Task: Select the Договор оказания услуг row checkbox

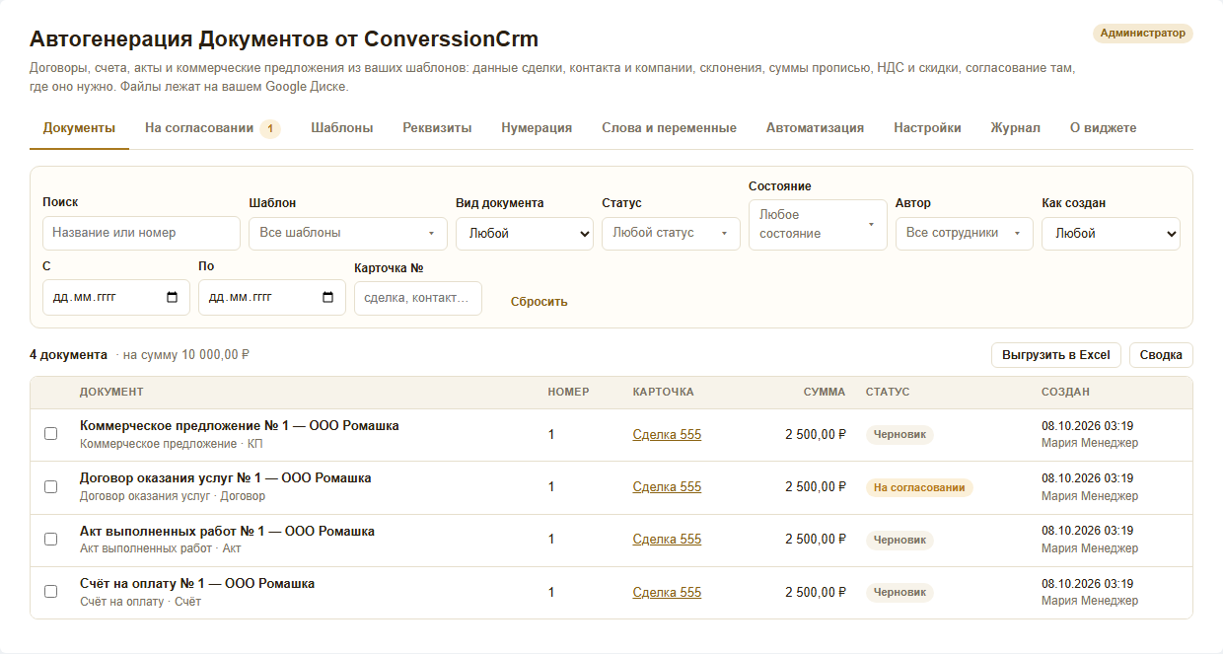Action: click(x=51, y=486)
